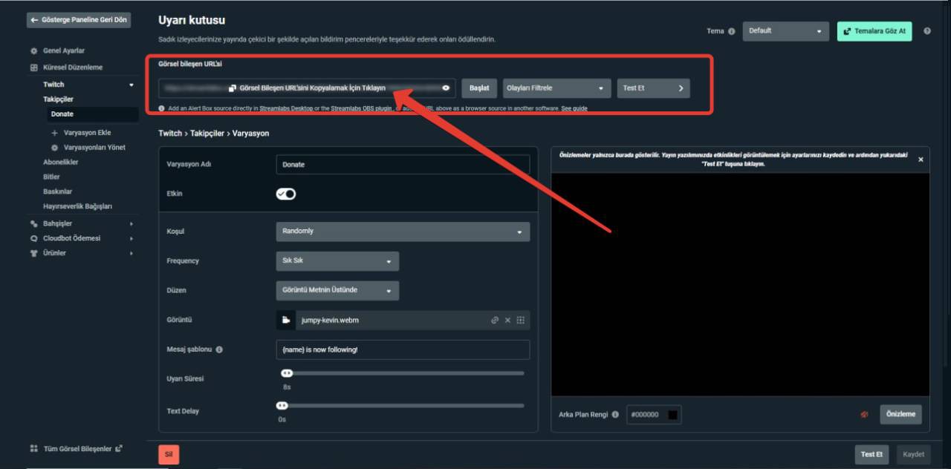Image resolution: width=951 pixels, height=469 pixels.
Task: Click Gösterge Paneline Geri Dön button
Action: 79,20
